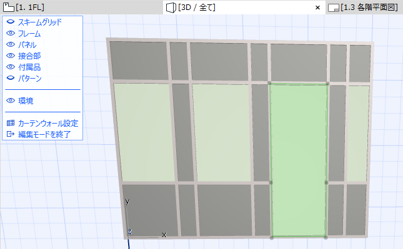Click the floor plan icon on 1FL tab

point(9,7)
